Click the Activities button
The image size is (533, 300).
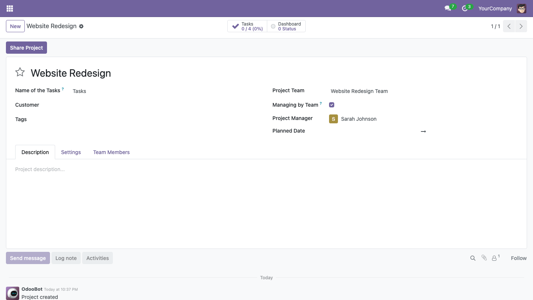98,258
